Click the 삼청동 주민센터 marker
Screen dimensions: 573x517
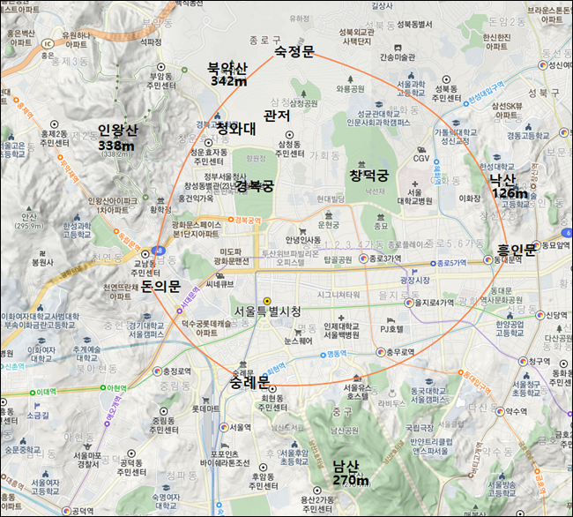point(289,135)
